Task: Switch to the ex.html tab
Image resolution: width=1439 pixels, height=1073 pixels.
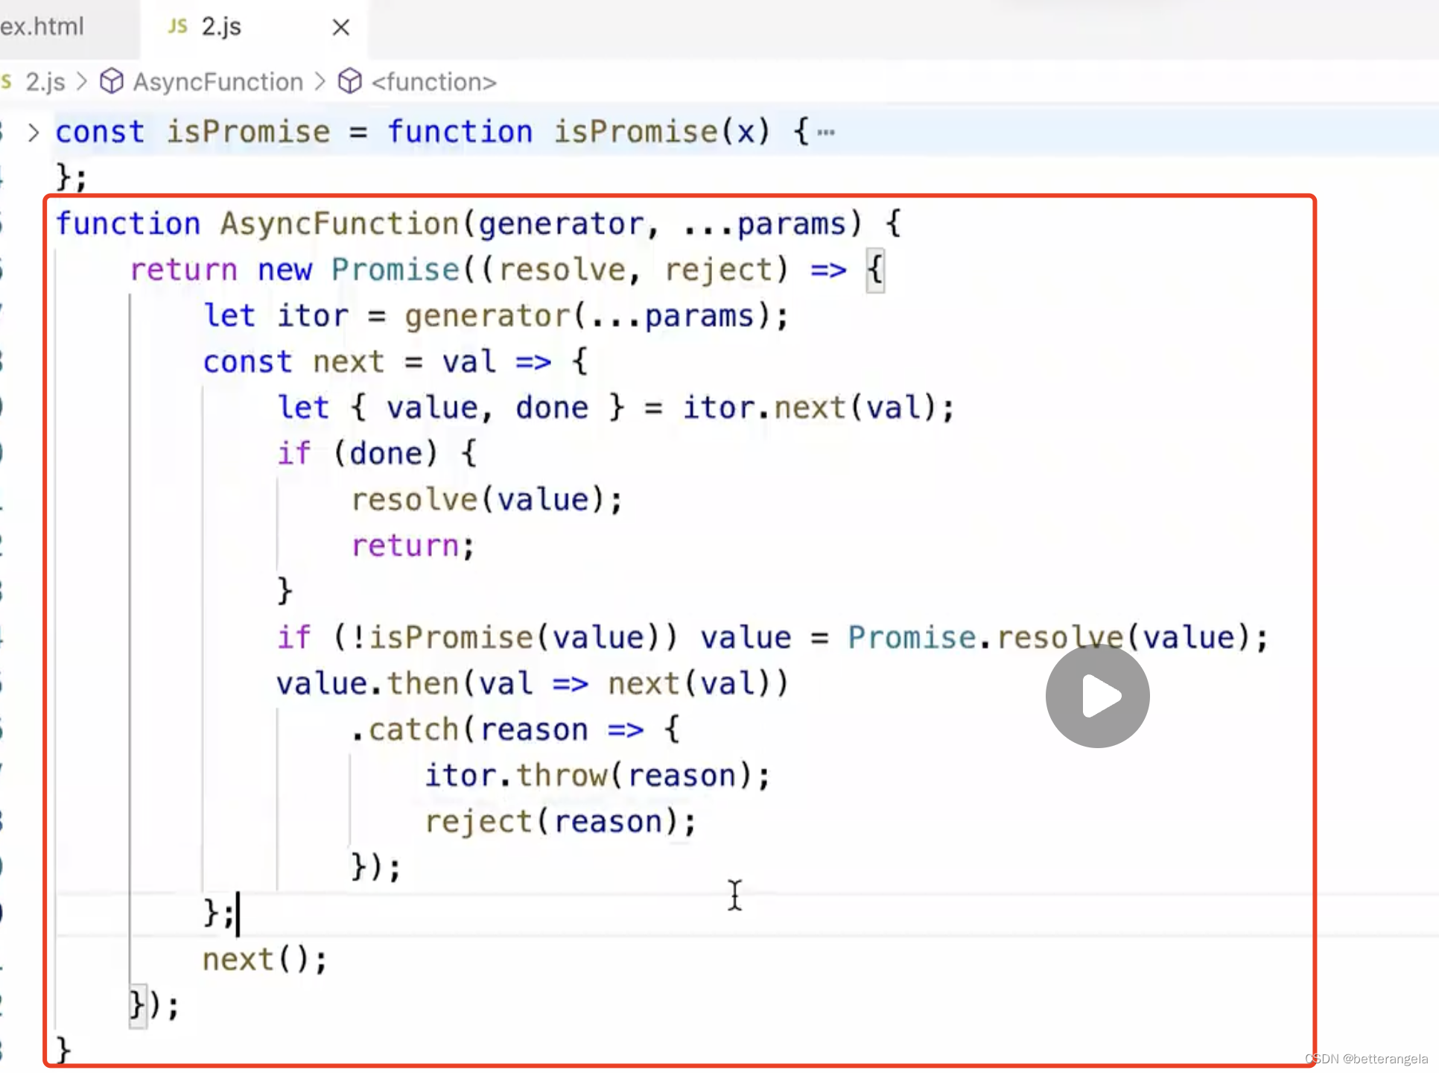Action: point(42,28)
